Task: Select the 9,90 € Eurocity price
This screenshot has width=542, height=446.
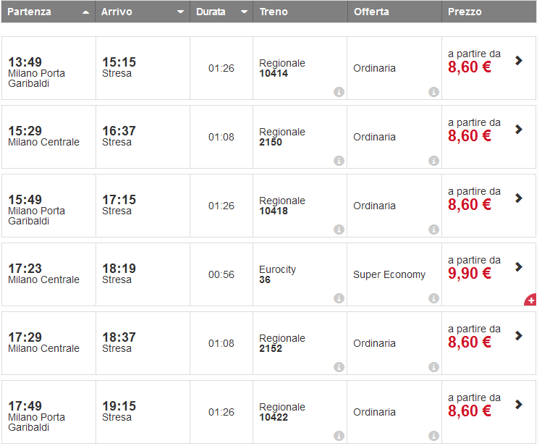Action: [x=470, y=274]
